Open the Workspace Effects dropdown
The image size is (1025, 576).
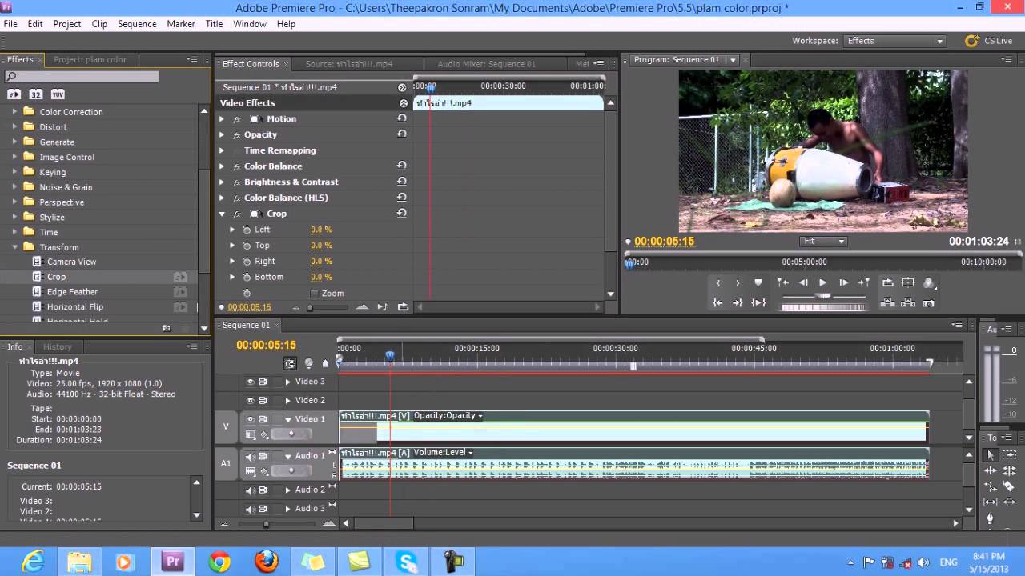(x=894, y=41)
